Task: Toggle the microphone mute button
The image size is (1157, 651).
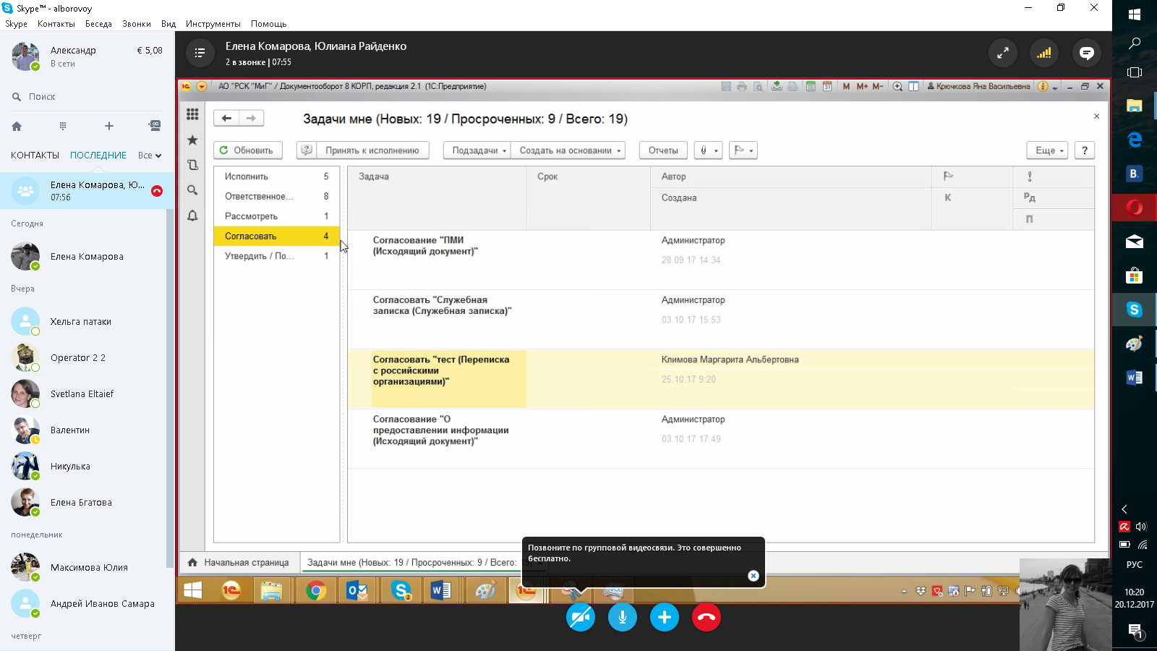Action: pos(622,617)
